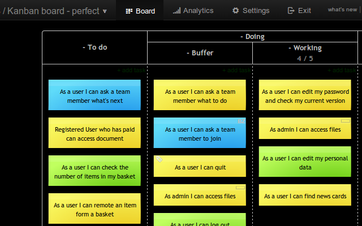
Task: Select blue card 'ask a team member what's next'
Action: tap(94, 95)
